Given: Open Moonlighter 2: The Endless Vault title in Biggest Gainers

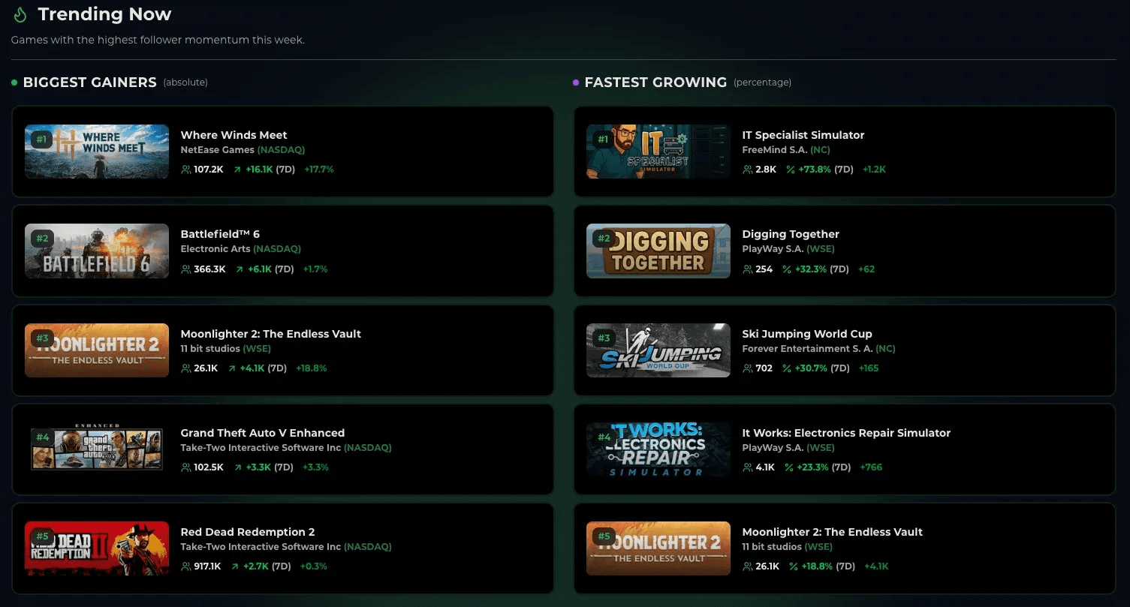Looking at the screenshot, I should (x=270, y=334).
